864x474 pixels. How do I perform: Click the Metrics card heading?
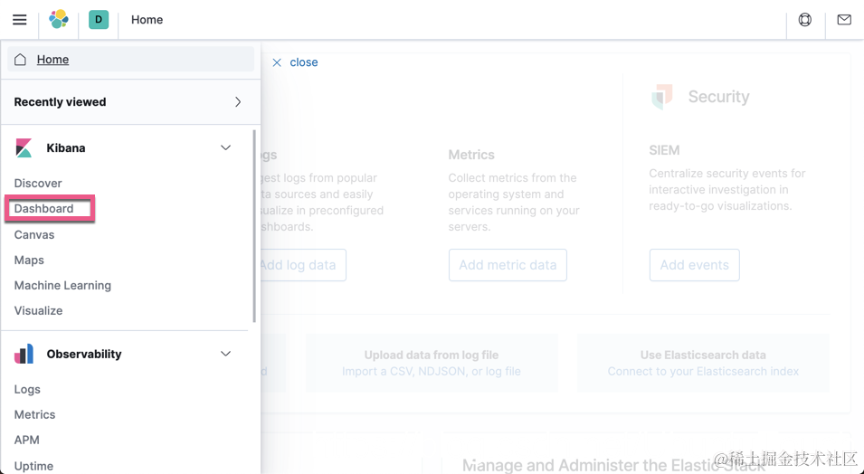(x=471, y=155)
